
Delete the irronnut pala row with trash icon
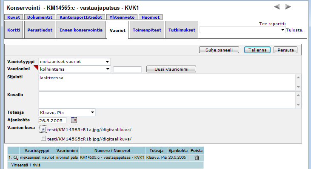coord(197,158)
